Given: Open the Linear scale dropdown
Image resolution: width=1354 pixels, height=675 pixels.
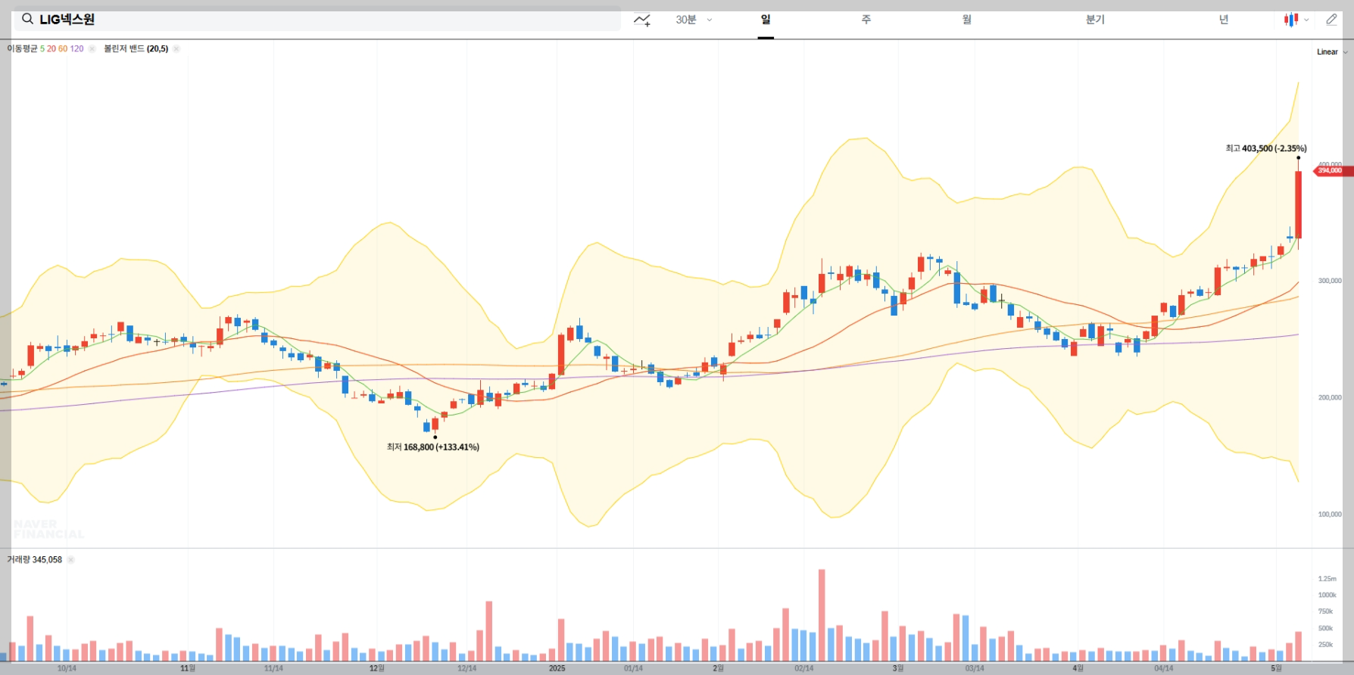Looking at the screenshot, I should pyautogui.click(x=1332, y=52).
